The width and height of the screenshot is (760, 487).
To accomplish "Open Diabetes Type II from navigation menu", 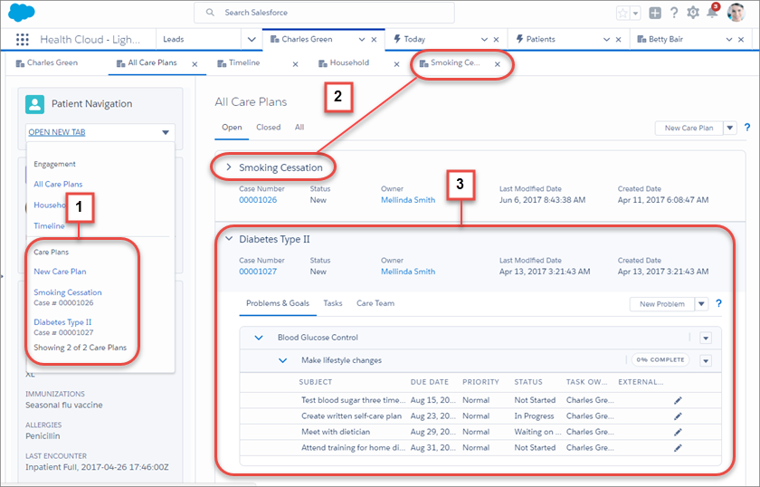I will 62,322.
